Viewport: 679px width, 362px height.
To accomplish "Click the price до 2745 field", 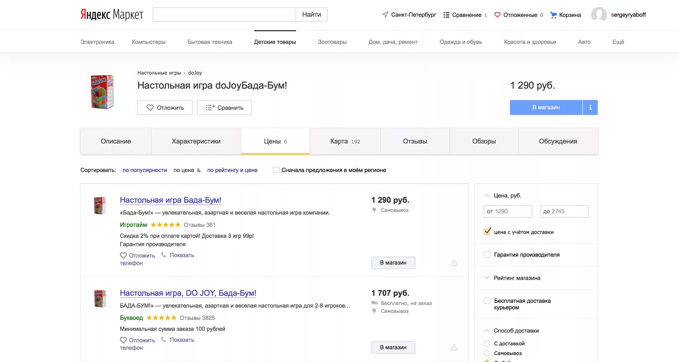I will tap(565, 211).
